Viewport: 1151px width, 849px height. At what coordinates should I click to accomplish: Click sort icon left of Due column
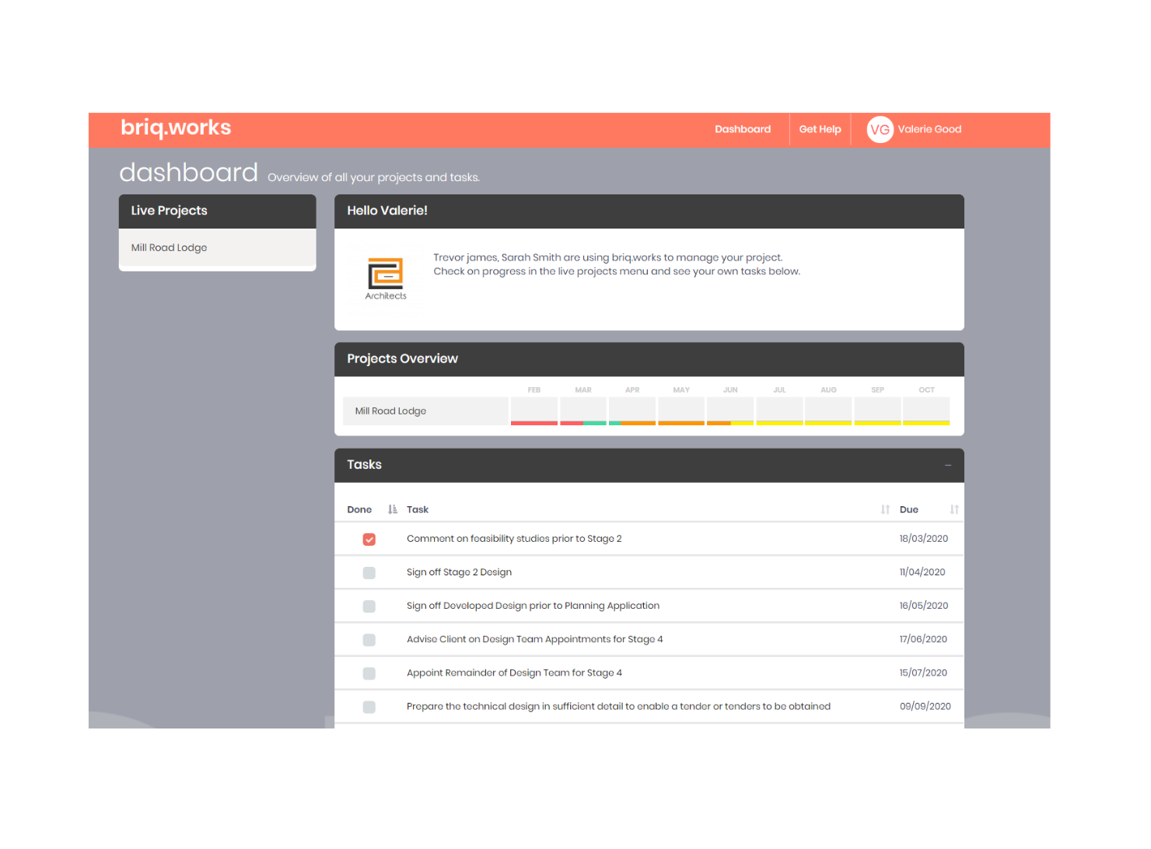tap(885, 509)
